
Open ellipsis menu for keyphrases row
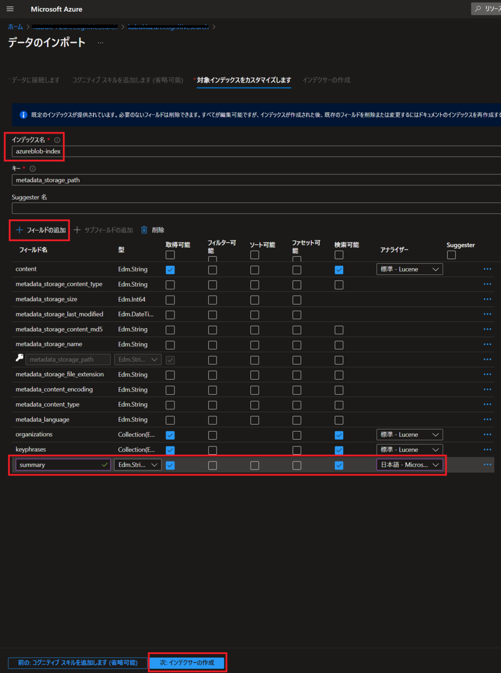click(x=487, y=450)
